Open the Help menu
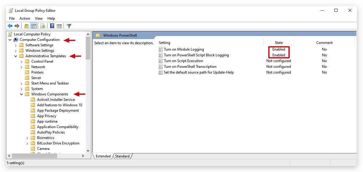This screenshot has width=363, height=172. click(x=51, y=18)
